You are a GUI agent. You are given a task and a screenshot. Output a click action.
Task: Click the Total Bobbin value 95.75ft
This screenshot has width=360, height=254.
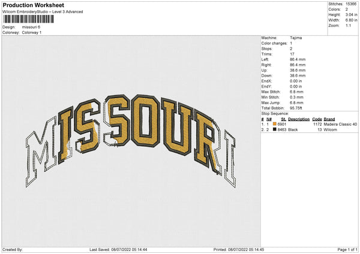click(296, 108)
